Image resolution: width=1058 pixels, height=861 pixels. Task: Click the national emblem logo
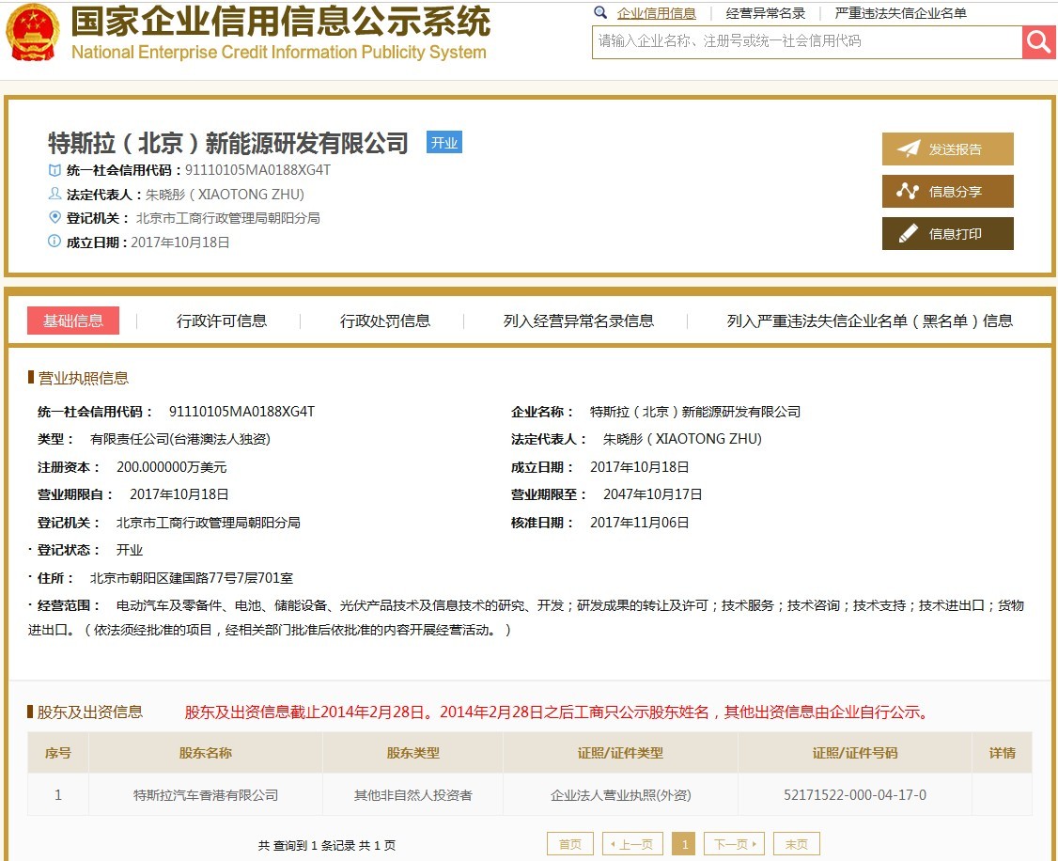32,32
